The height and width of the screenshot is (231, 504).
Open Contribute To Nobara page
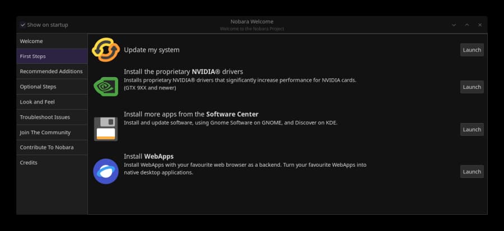(x=52, y=147)
